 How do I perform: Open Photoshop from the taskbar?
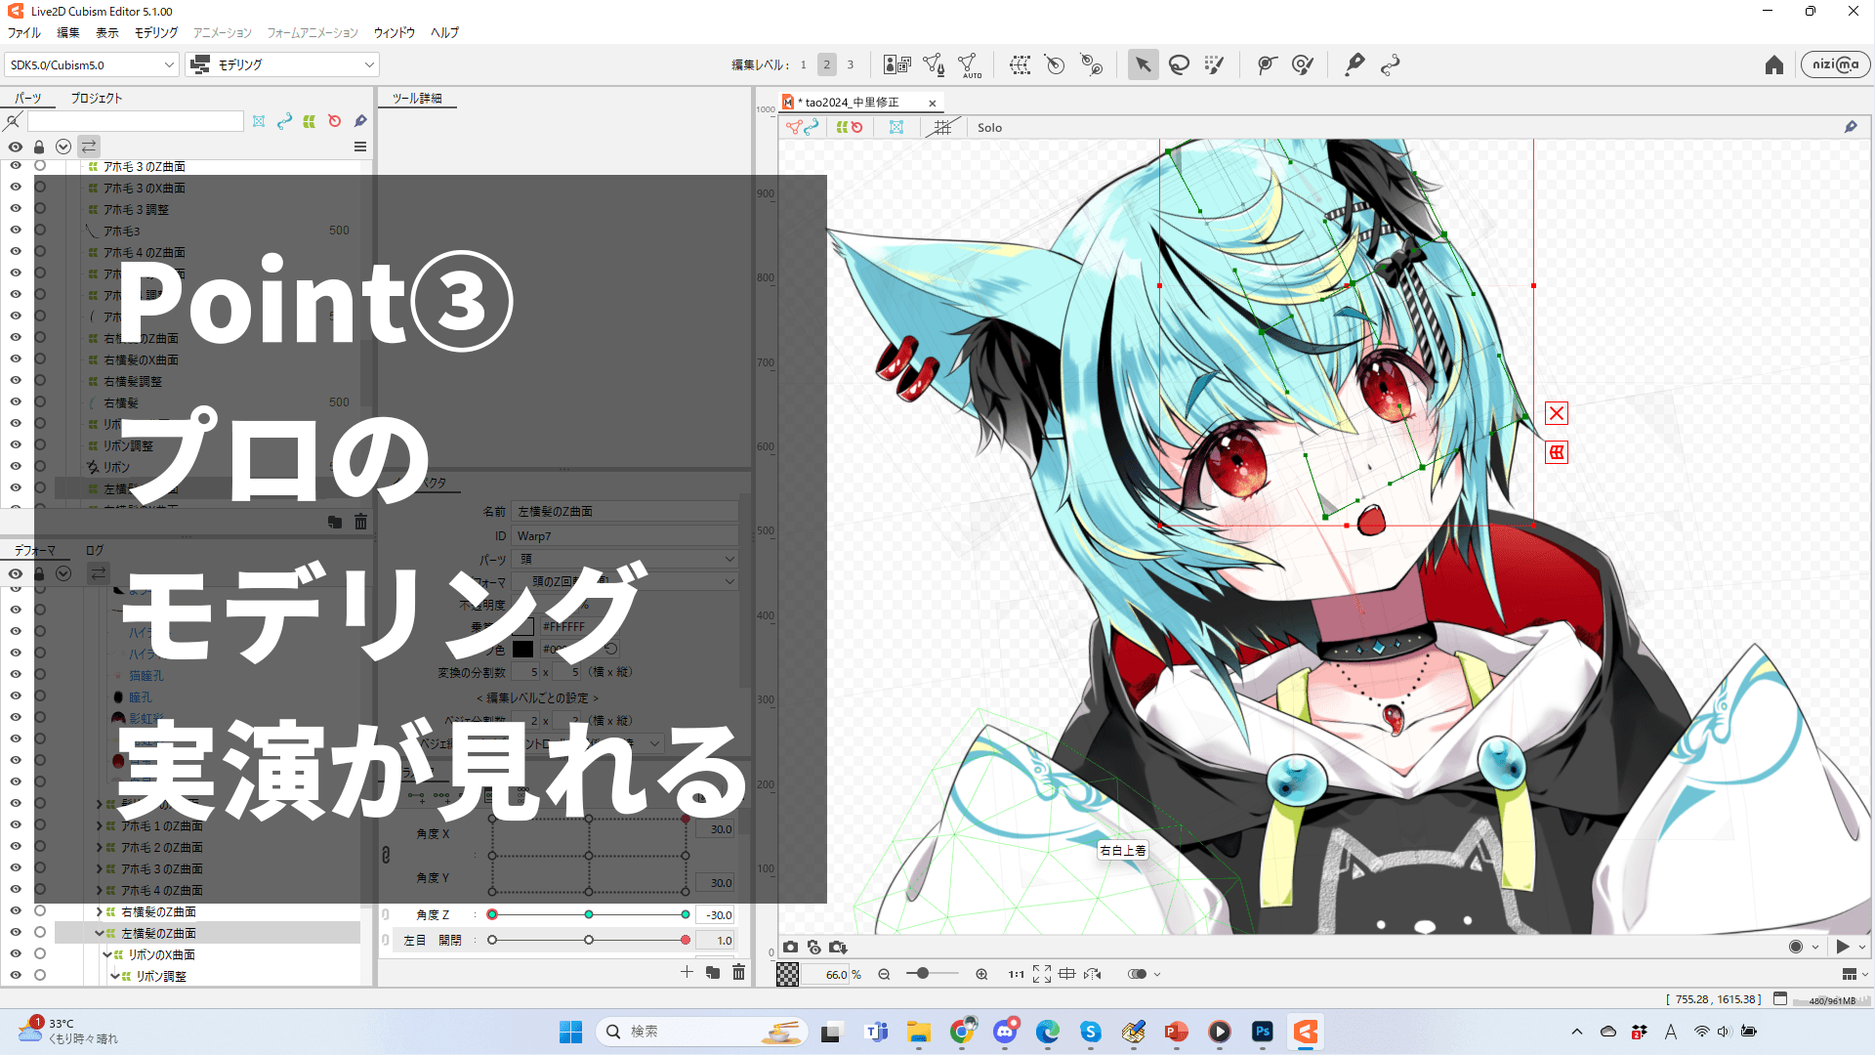1263,1033
